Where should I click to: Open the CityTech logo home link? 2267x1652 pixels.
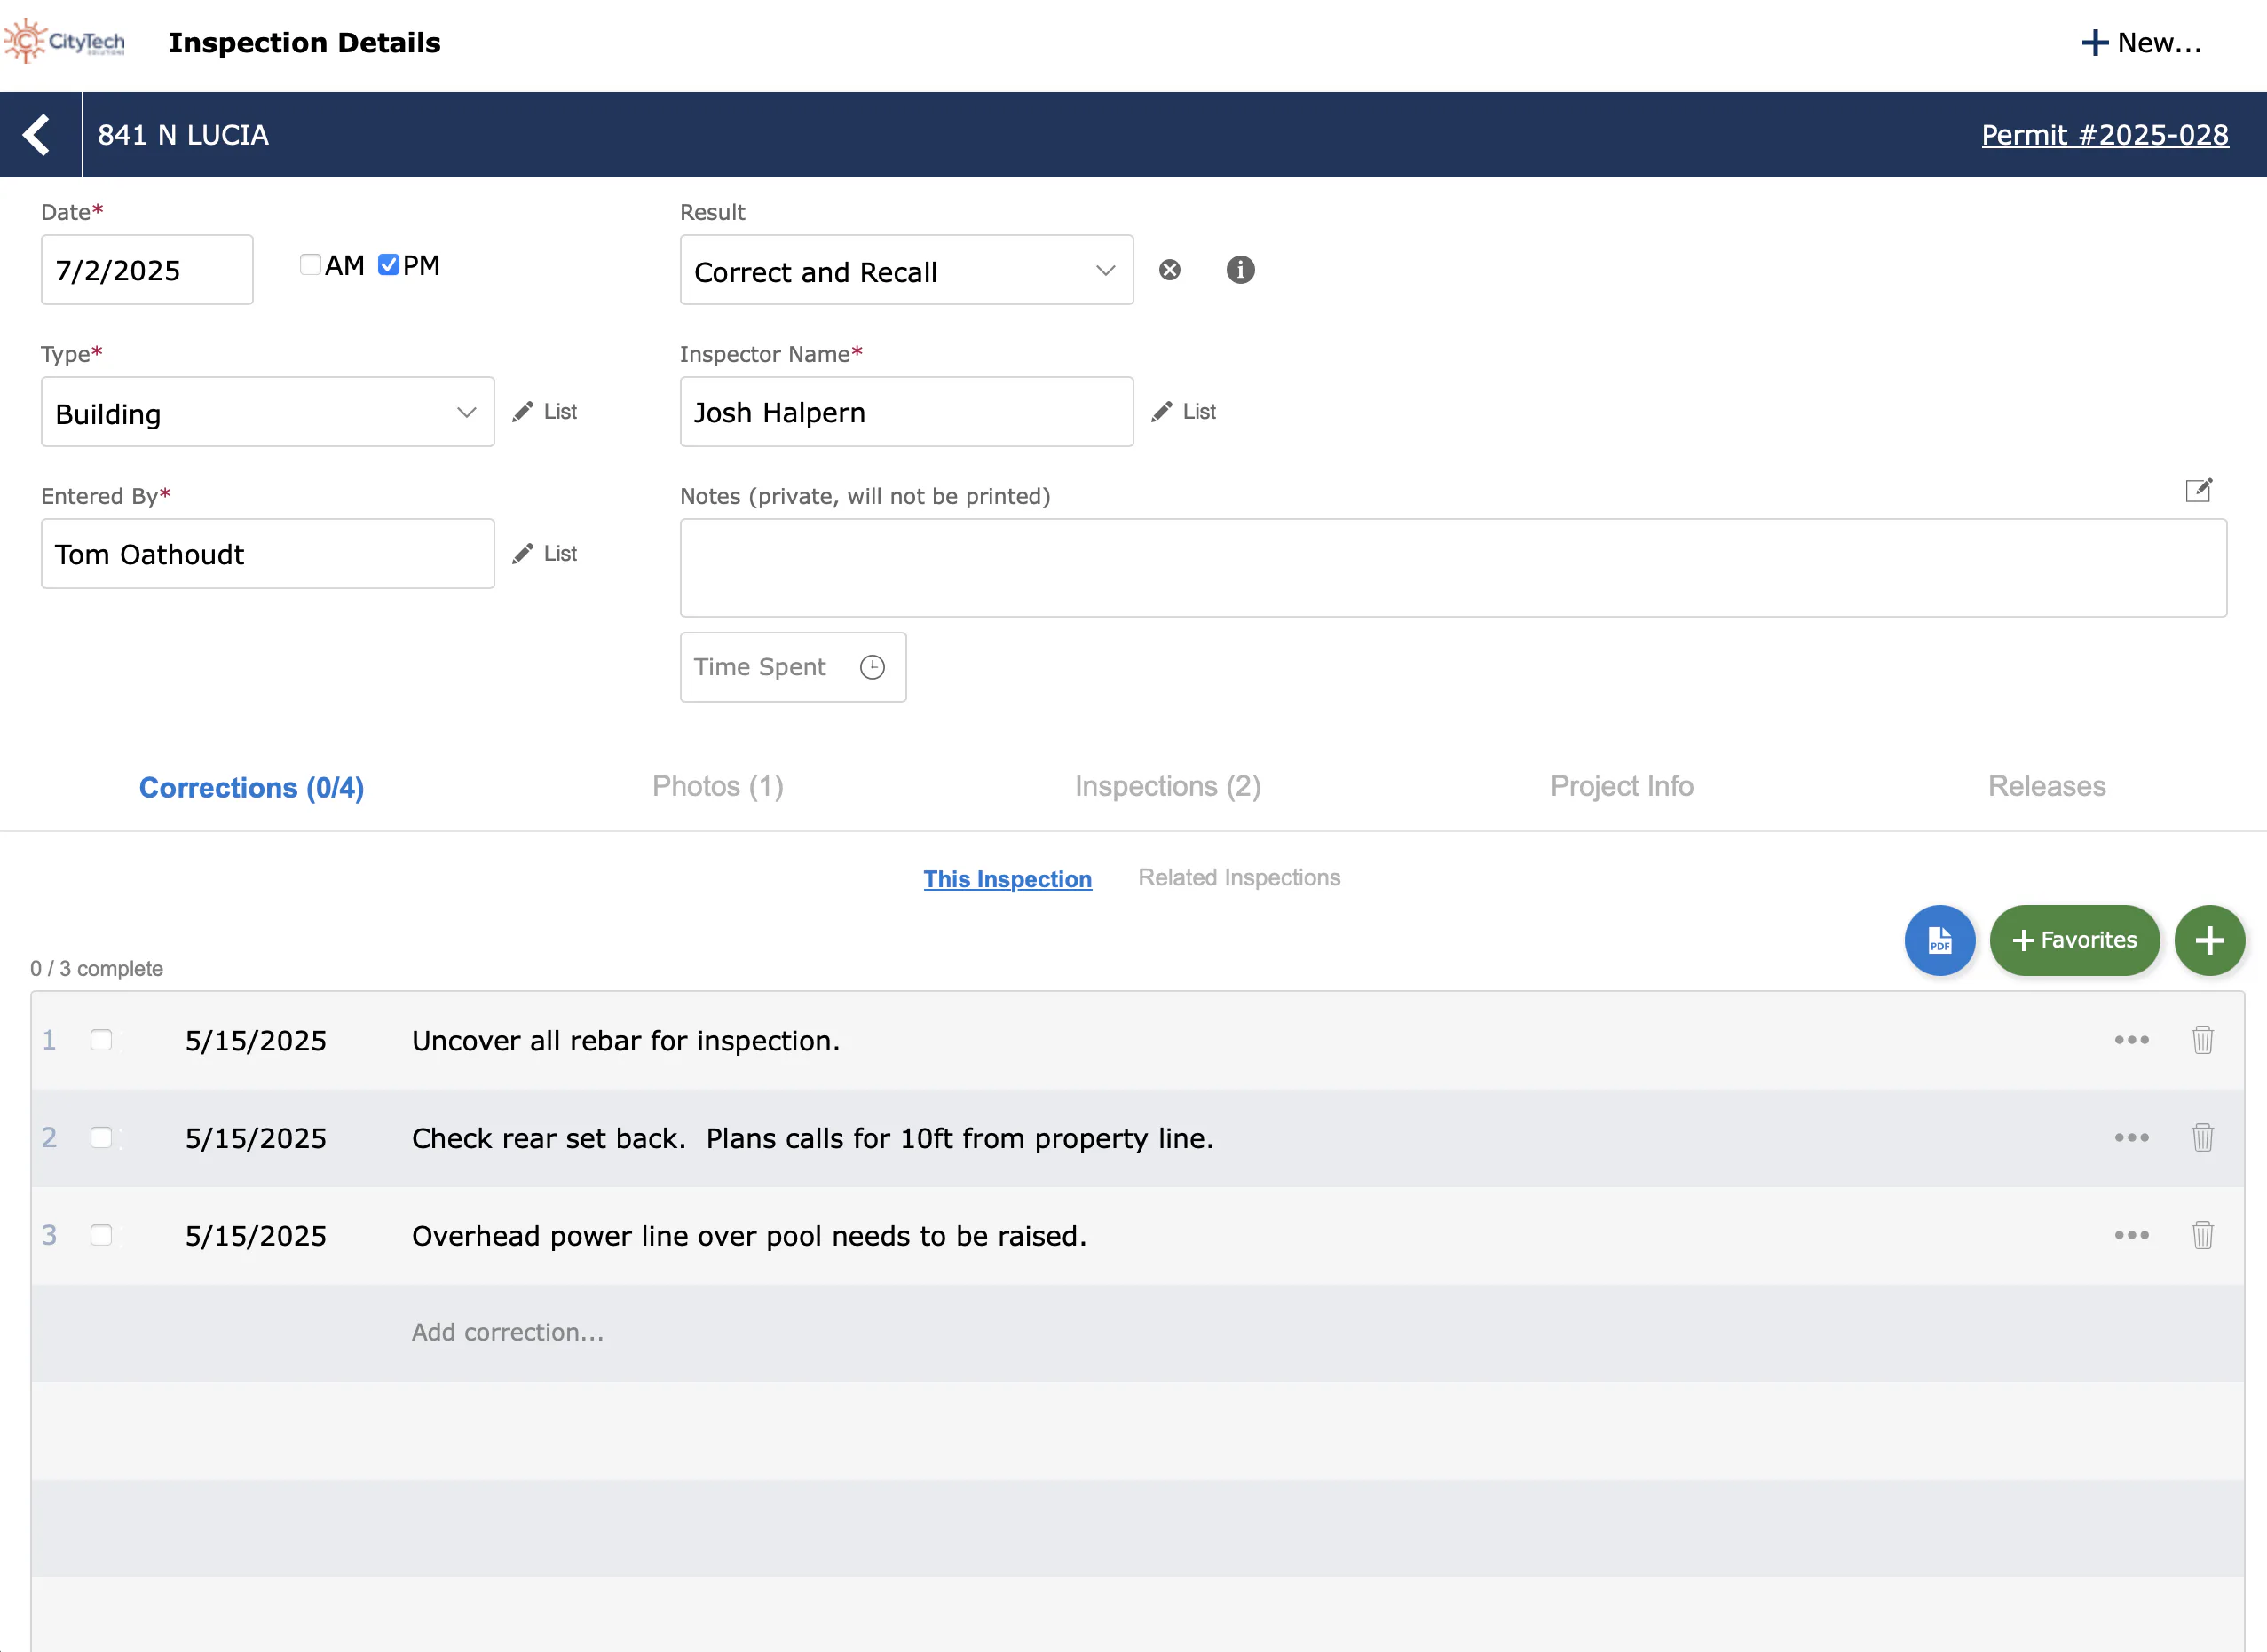(65, 42)
